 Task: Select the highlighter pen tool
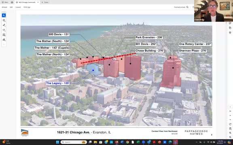[4, 25]
